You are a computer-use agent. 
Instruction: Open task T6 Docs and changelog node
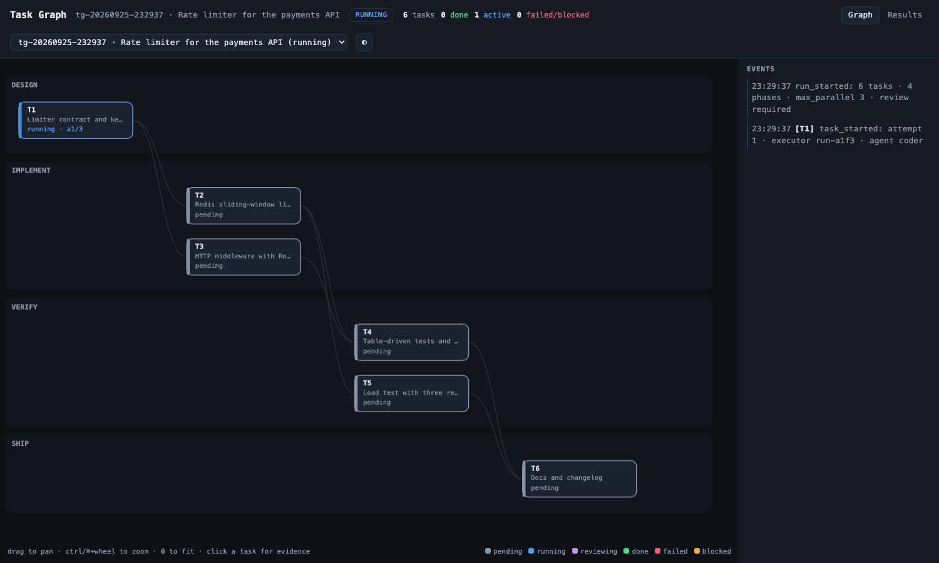(580, 479)
